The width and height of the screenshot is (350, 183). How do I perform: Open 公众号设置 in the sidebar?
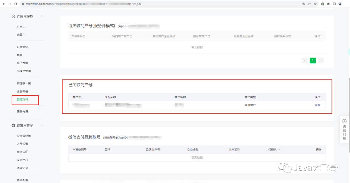tap(24, 136)
